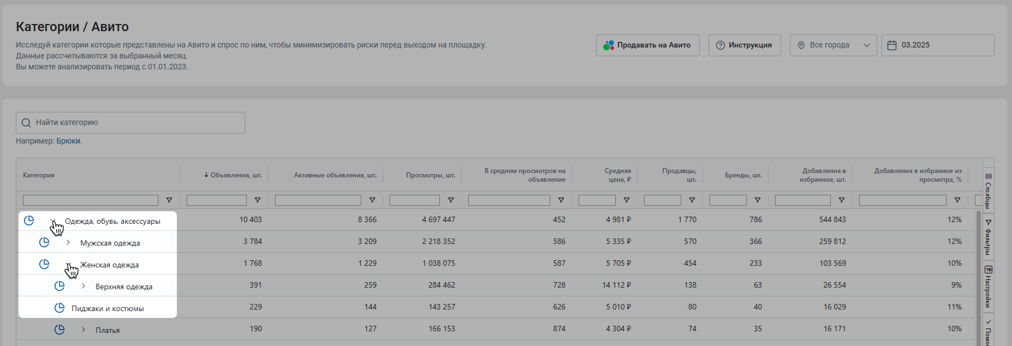Open the Настройки side panel tab
This screenshot has width=1012, height=346.
[989, 286]
